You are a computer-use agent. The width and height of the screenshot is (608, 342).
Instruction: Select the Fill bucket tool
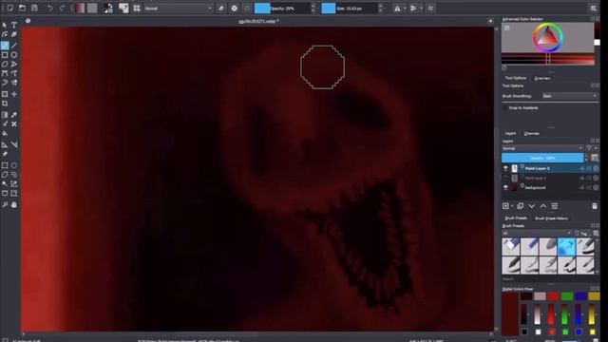[5, 134]
